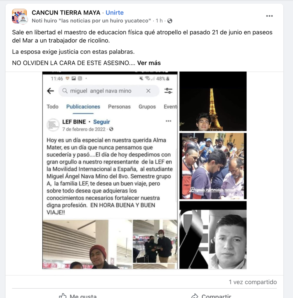293x298 pixels.
Task: Open the Eiffel Tower photo thumbnail
Action: [213, 101]
